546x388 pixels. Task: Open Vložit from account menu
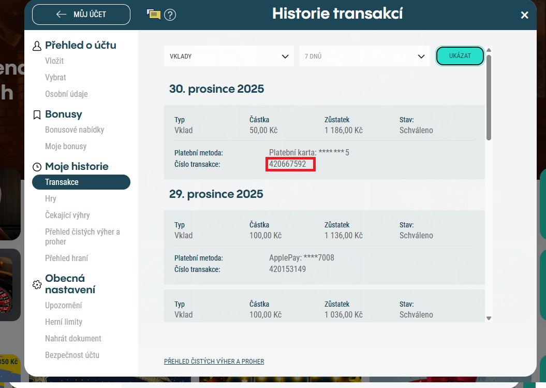54,61
